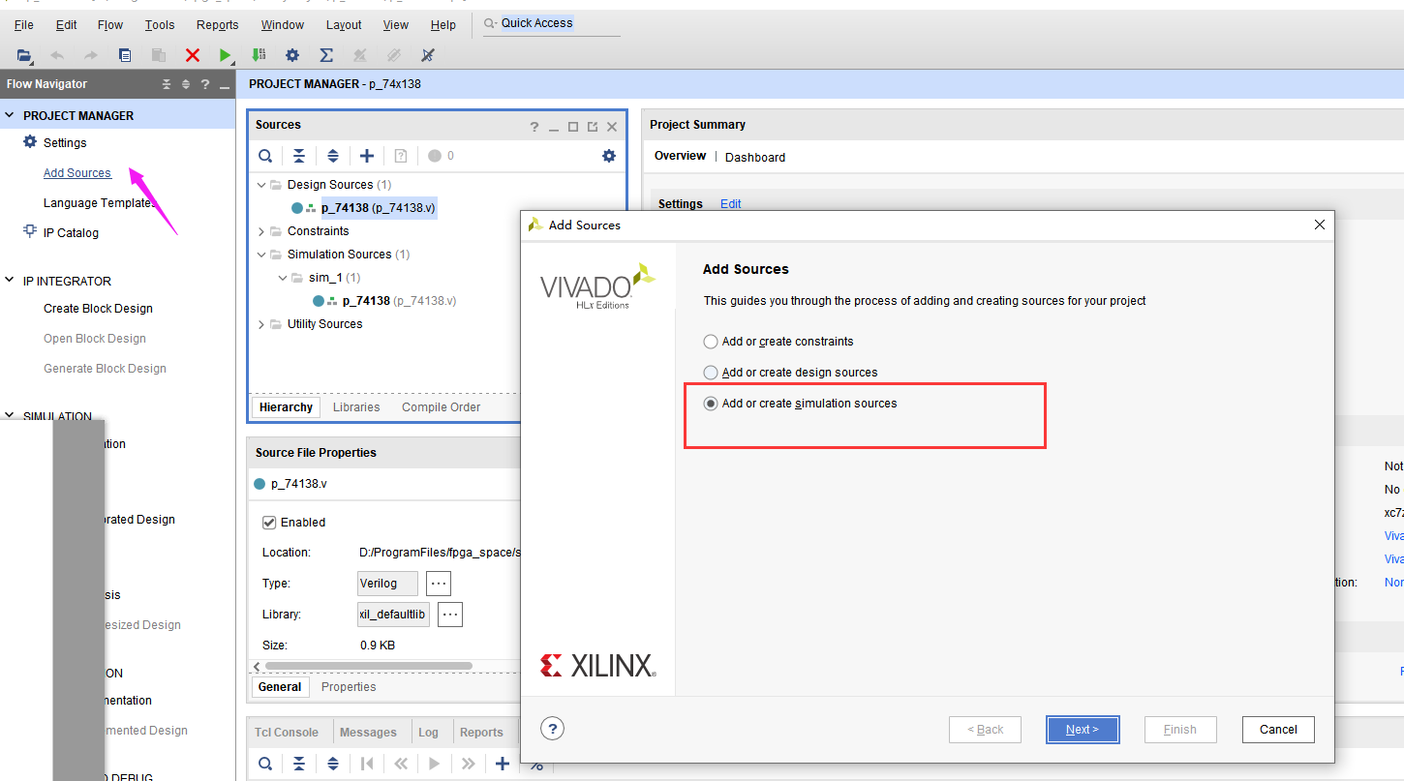Select Add or create simulation sources radio
This screenshot has height=781, width=1404.
711,404
